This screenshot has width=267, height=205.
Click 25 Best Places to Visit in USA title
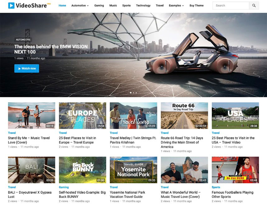233,140
